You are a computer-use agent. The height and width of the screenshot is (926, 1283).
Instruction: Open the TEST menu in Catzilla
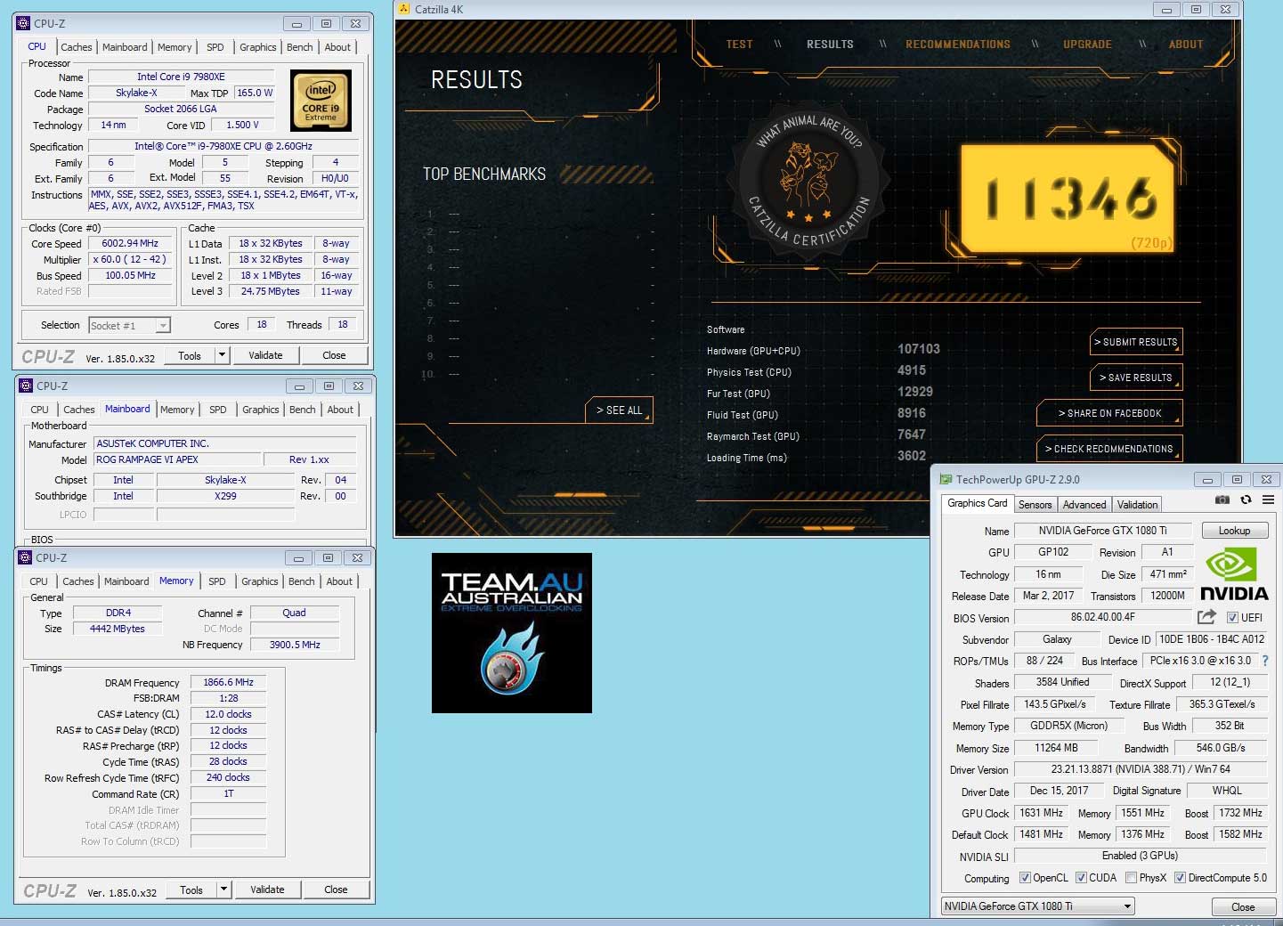[x=739, y=45]
